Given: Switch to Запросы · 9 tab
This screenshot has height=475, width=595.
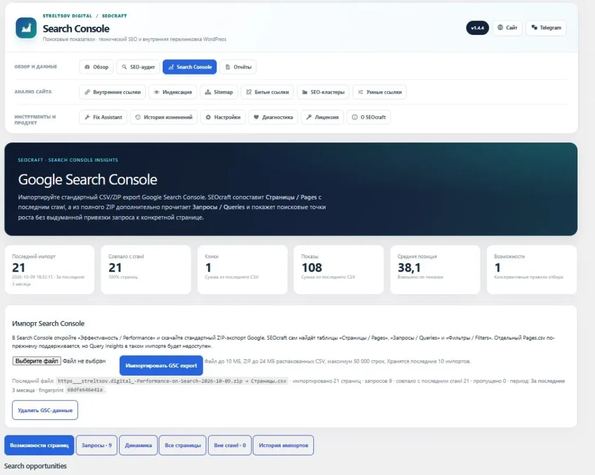Looking at the screenshot, I should (97, 445).
